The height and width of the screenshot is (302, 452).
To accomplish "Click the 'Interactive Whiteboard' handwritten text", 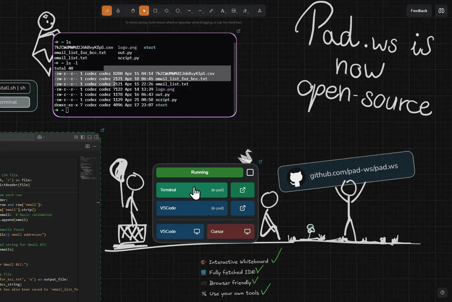I will [239, 262].
